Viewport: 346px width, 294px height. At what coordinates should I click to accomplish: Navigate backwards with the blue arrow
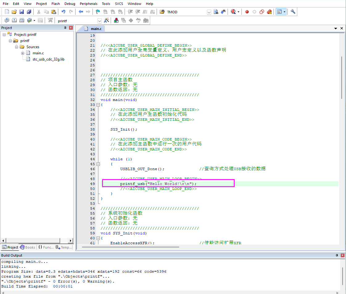(x=81, y=12)
